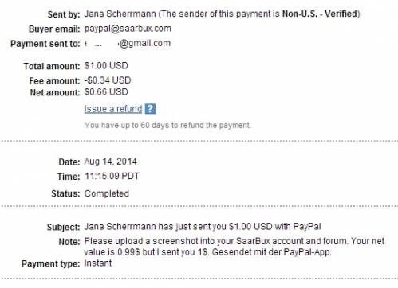Click the sender name Jana Scherrmann
Viewport: 398px width, 288px height.
[120, 14]
